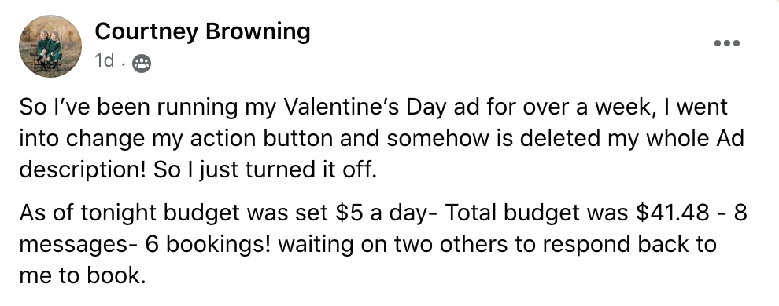Viewport: 779px width, 306px height.
Task: Click the words Ad description! in the post
Action: pyautogui.click(x=83, y=169)
